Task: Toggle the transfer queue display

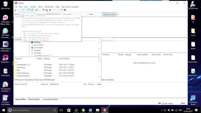Action: pyautogui.click(x=32, y=10)
